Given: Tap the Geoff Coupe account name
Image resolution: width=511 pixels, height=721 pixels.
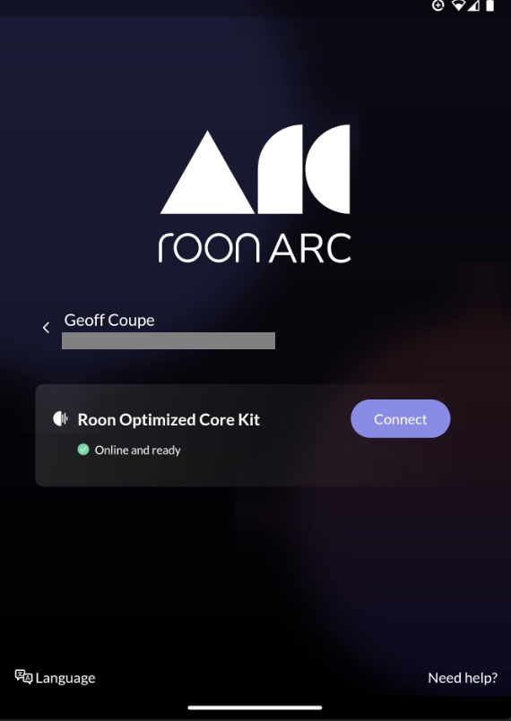Looking at the screenshot, I should coord(109,320).
